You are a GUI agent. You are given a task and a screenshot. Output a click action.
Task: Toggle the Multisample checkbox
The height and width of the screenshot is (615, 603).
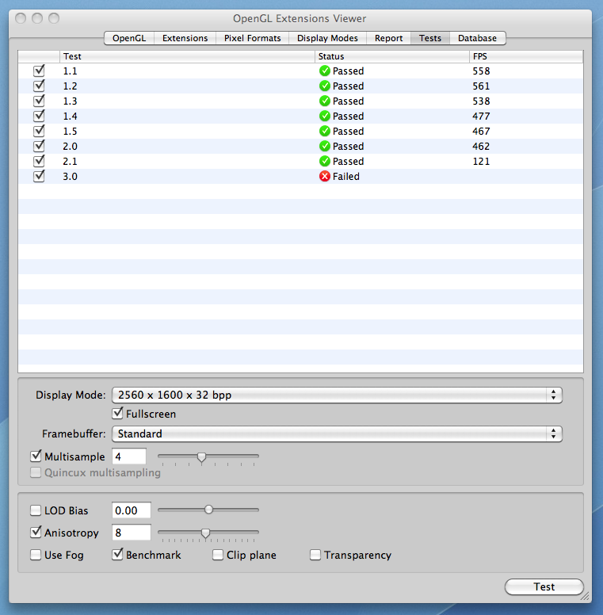pos(36,456)
